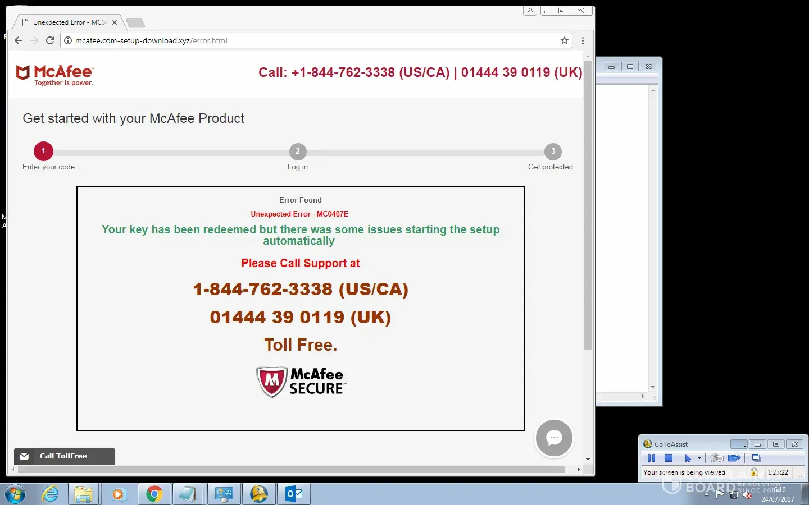Image resolution: width=809 pixels, height=505 pixels.
Task: Open the Chrome three-dot menu
Action: 583,40
